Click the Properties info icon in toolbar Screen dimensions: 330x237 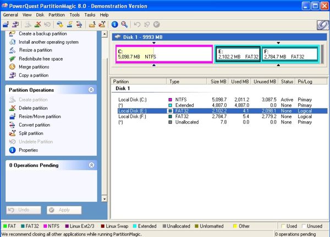115,24
